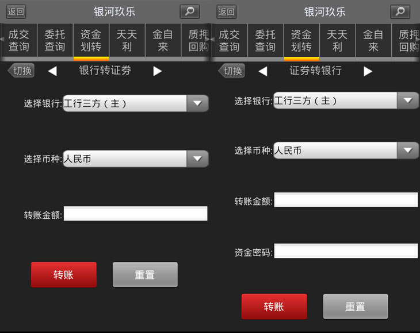This screenshot has width=420, height=333.
Task: Select 资金划转 tab in left screen
Action: point(91,40)
